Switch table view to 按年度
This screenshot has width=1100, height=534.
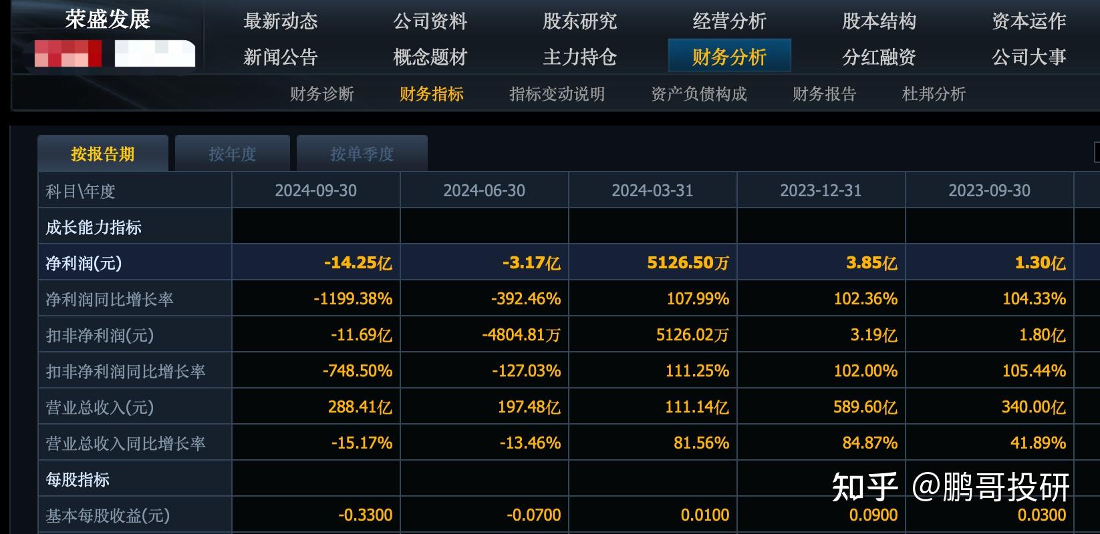click(232, 154)
